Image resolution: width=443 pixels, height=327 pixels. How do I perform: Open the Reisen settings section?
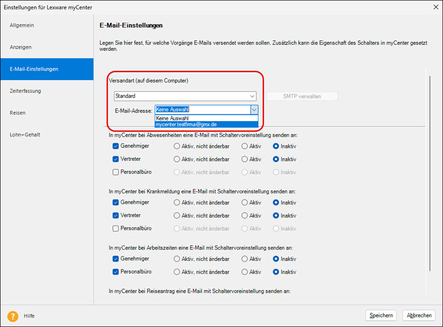(18, 113)
